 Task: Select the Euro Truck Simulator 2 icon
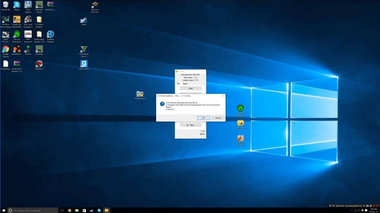click(x=28, y=22)
